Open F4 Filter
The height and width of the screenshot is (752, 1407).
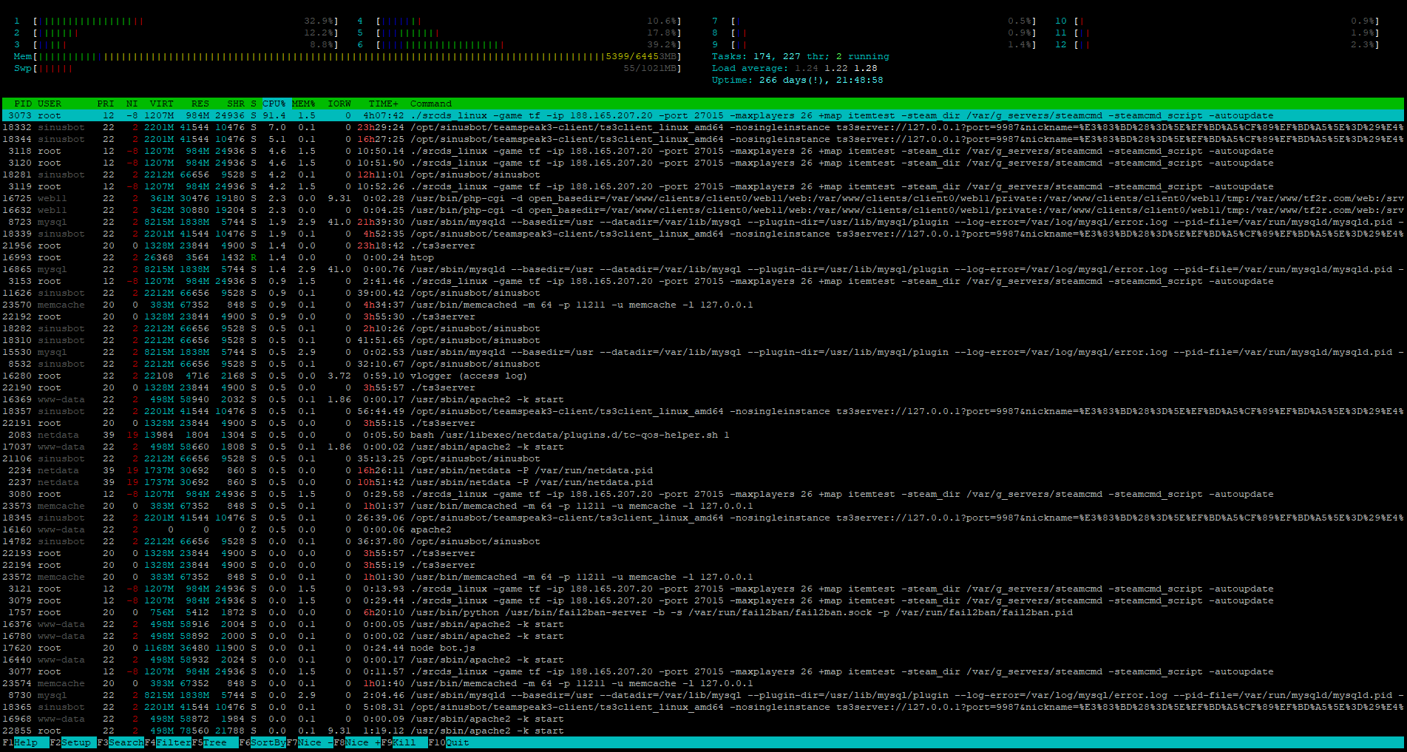click(168, 742)
